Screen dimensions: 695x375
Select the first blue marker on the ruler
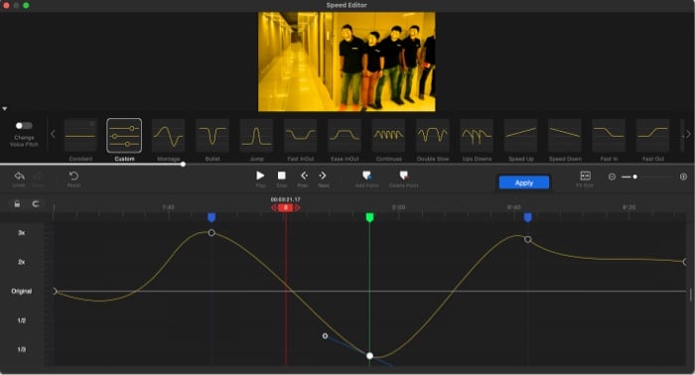coord(211,217)
